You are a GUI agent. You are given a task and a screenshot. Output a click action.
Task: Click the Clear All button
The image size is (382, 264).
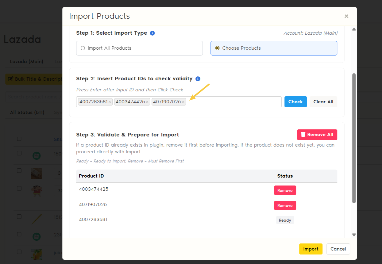tap(323, 102)
